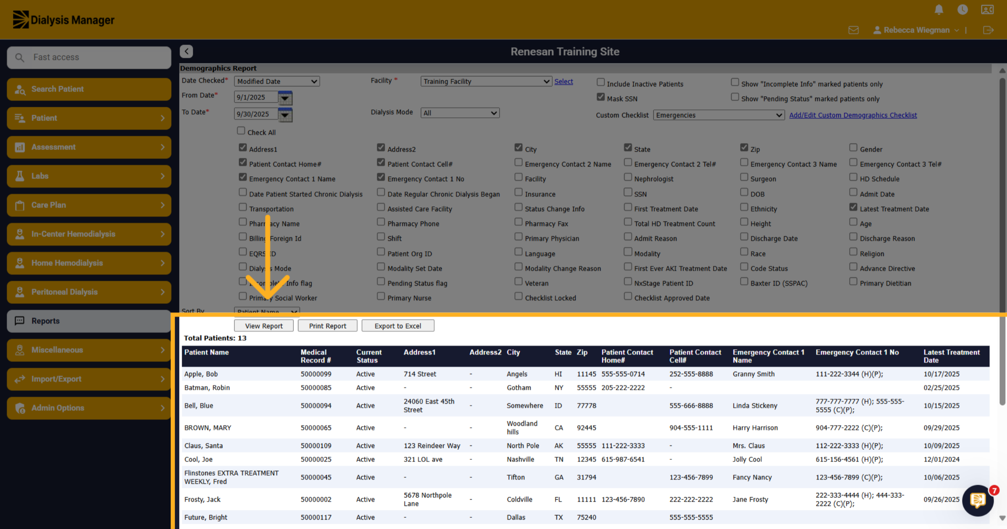Toggle the Gender field checkbox
The width and height of the screenshot is (1007, 529).
(853, 148)
